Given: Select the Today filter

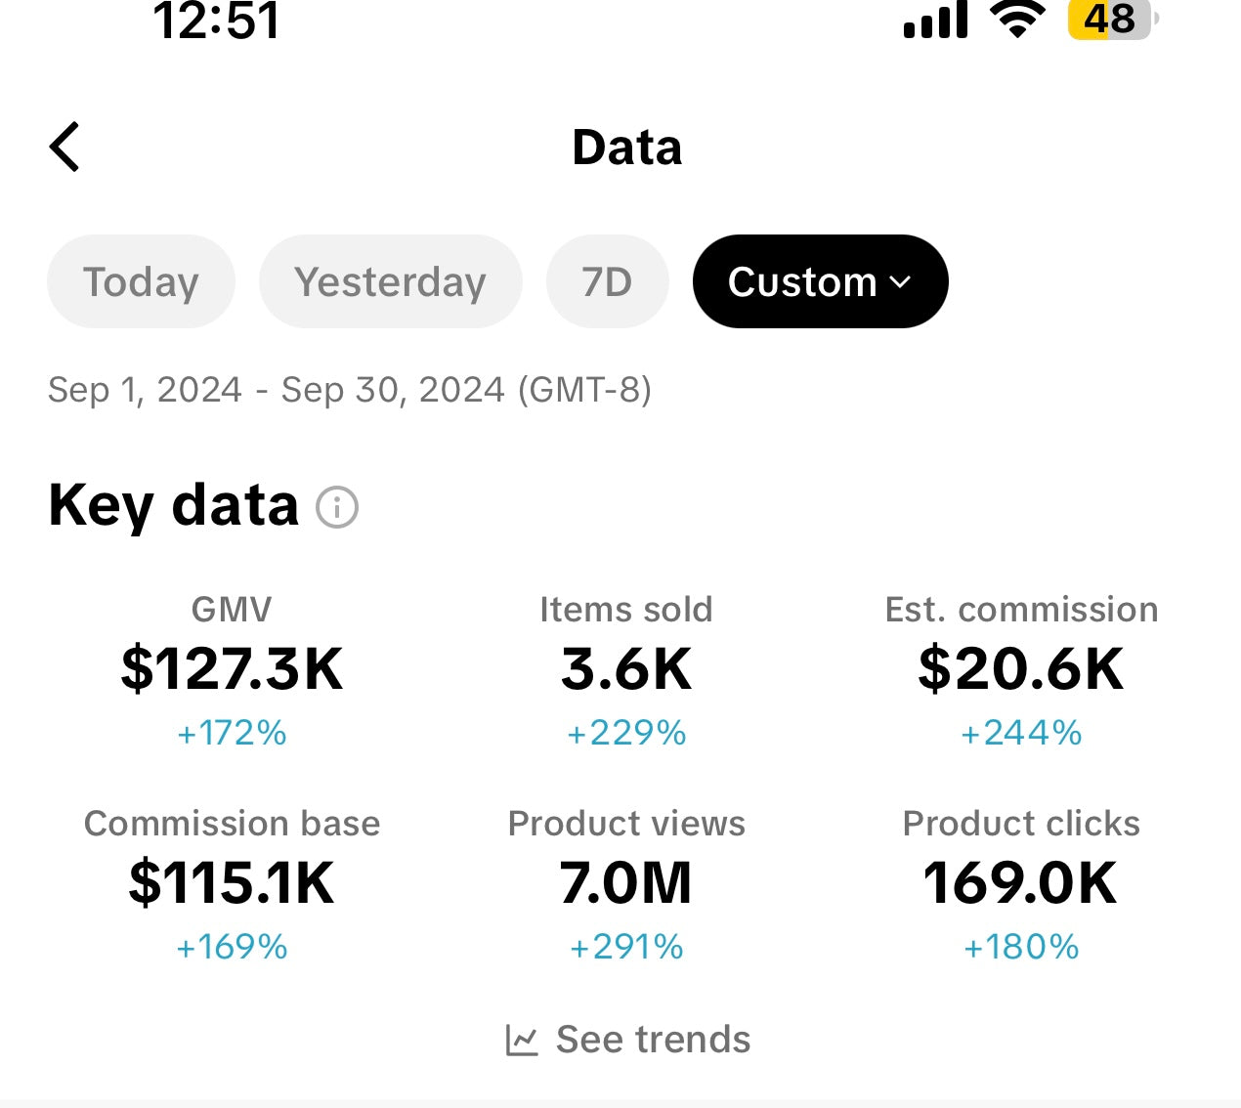Looking at the screenshot, I should point(141,281).
